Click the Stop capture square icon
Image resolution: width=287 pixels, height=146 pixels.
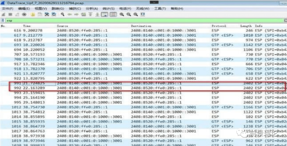click(10, 15)
